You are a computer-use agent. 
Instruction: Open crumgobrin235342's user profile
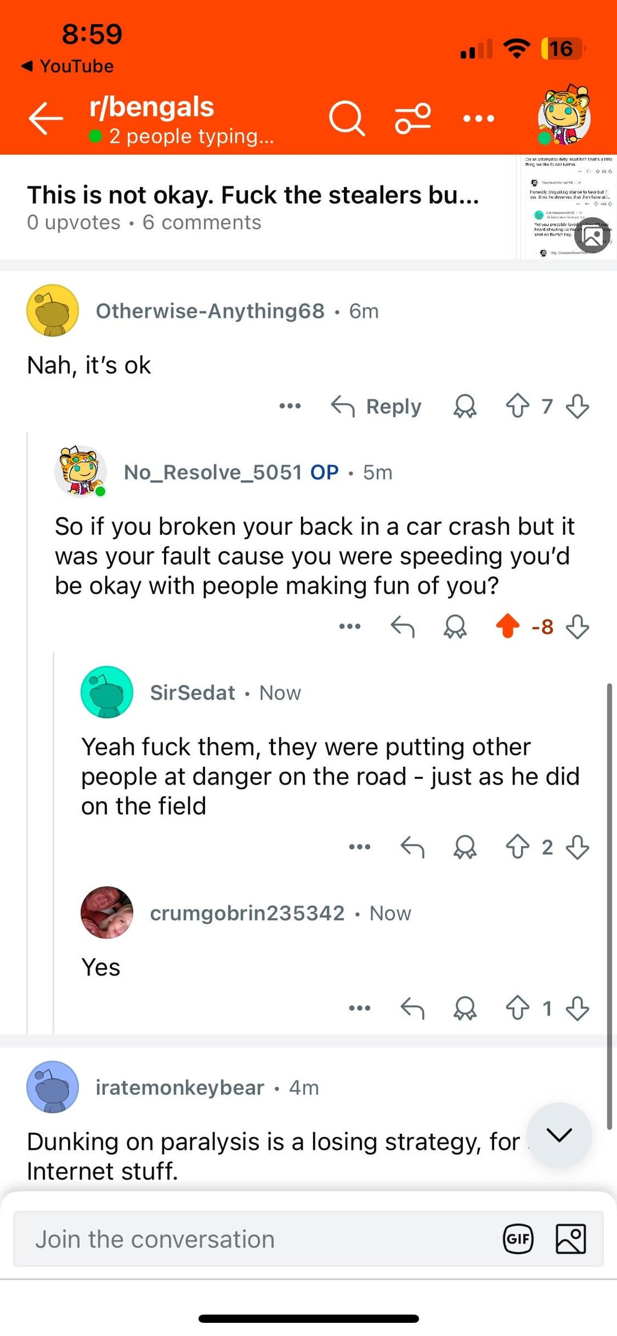[247, 913]
